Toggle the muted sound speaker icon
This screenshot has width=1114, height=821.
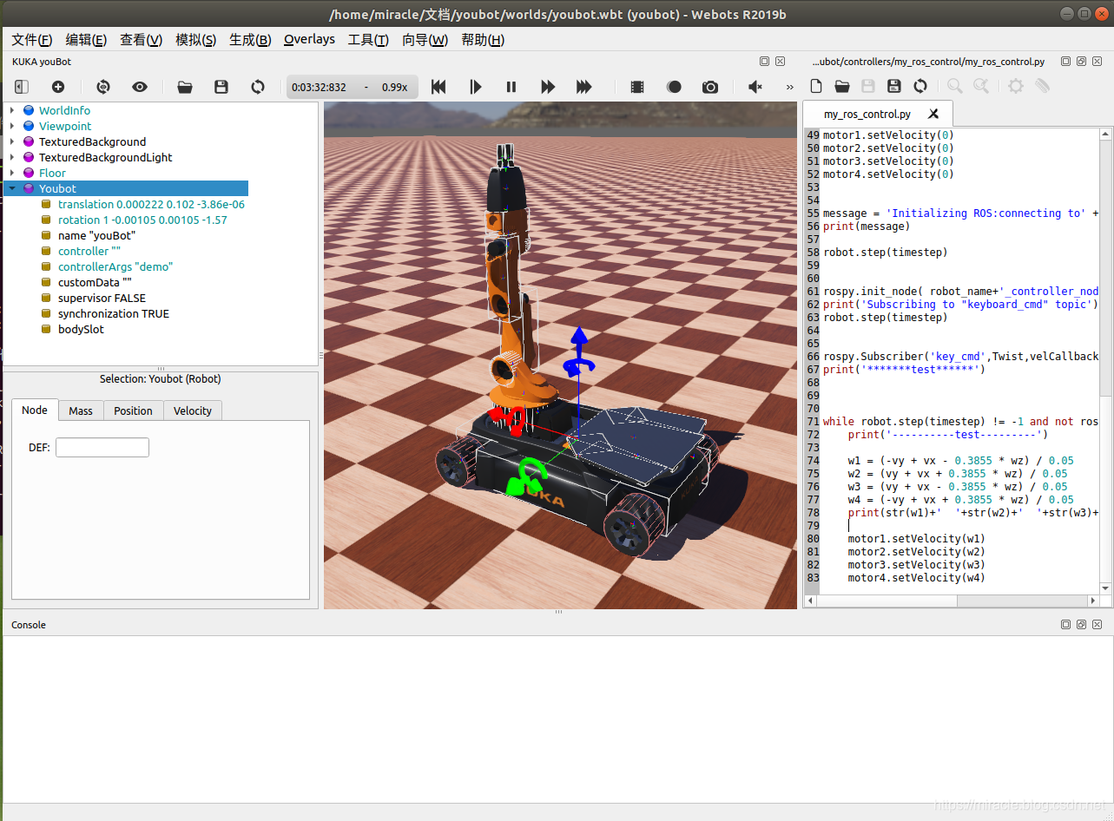(755, 87)
